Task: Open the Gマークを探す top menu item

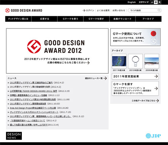Action: [x=96, y=19]
